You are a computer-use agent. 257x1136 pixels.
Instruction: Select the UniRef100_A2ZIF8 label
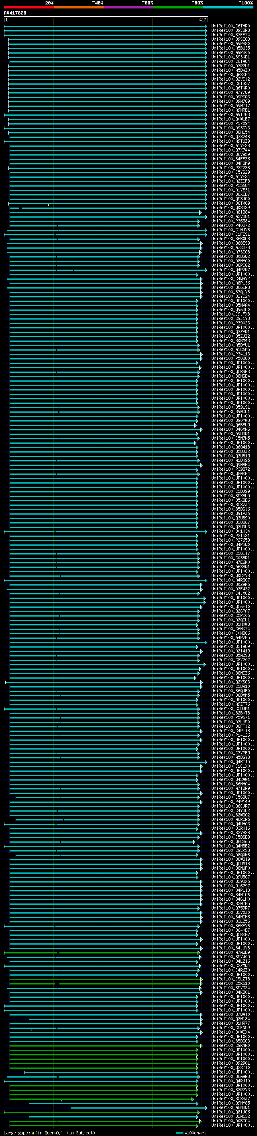tap(230, 181)
